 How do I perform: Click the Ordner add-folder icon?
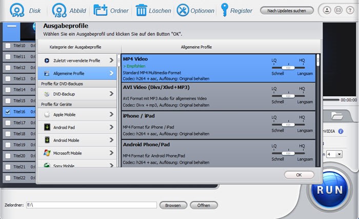pos(101,10)
